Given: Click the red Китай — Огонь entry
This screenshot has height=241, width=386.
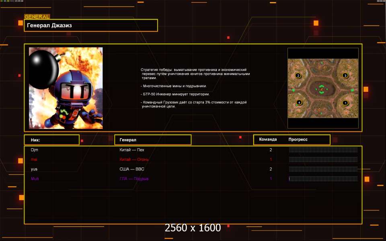Looking at the screenshot, I should click(134, 159).
